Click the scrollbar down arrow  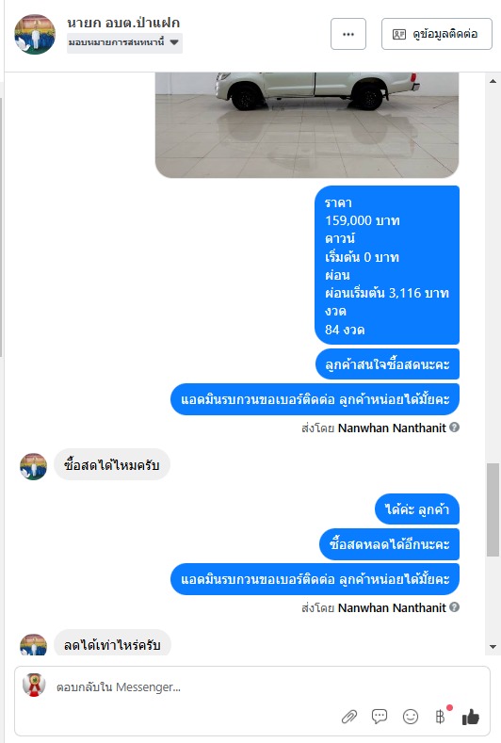coord(493,647)
